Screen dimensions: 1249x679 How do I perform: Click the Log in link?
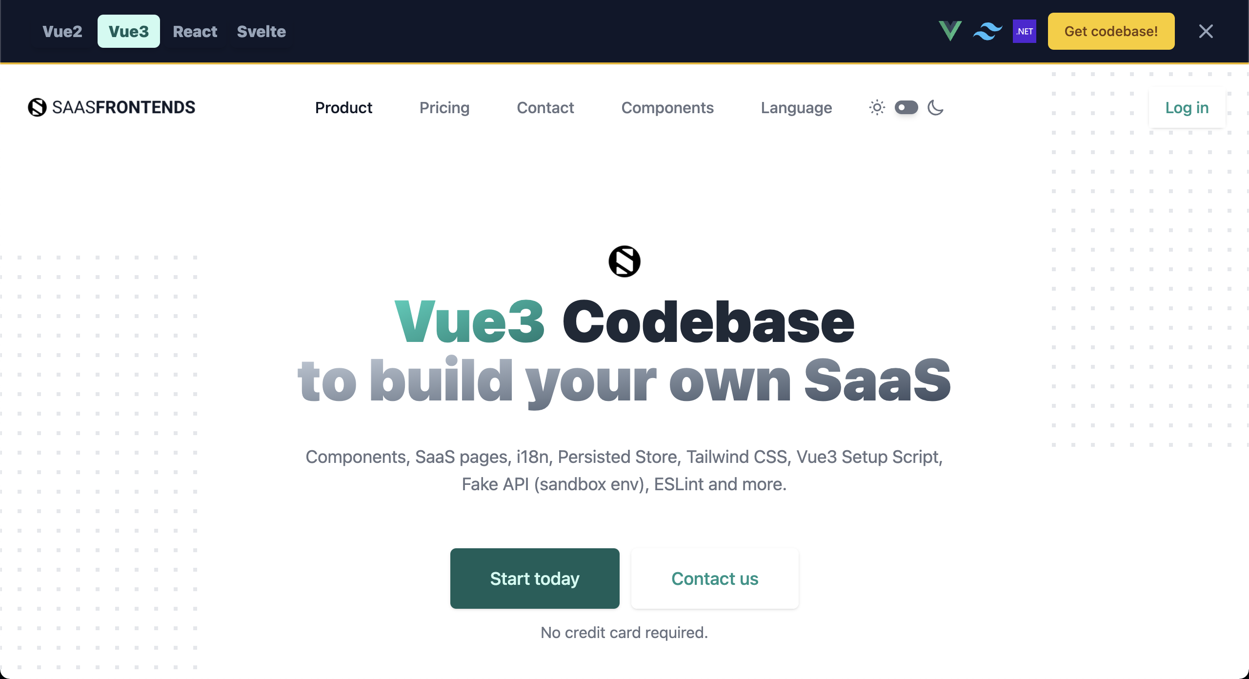click(x=1187, y=107)
